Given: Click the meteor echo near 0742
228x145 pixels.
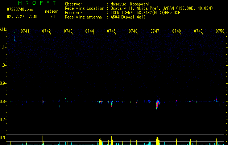Looking at the screenshot, I should click(x=42, y=101).
